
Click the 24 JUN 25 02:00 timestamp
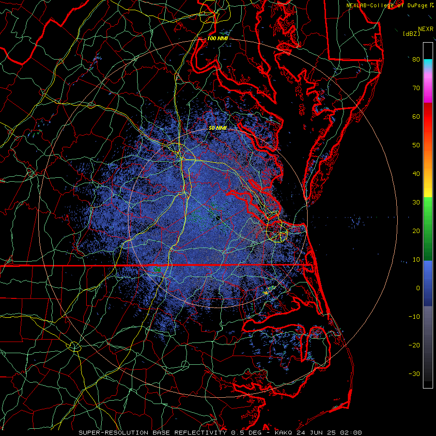[x=329, y=433]
